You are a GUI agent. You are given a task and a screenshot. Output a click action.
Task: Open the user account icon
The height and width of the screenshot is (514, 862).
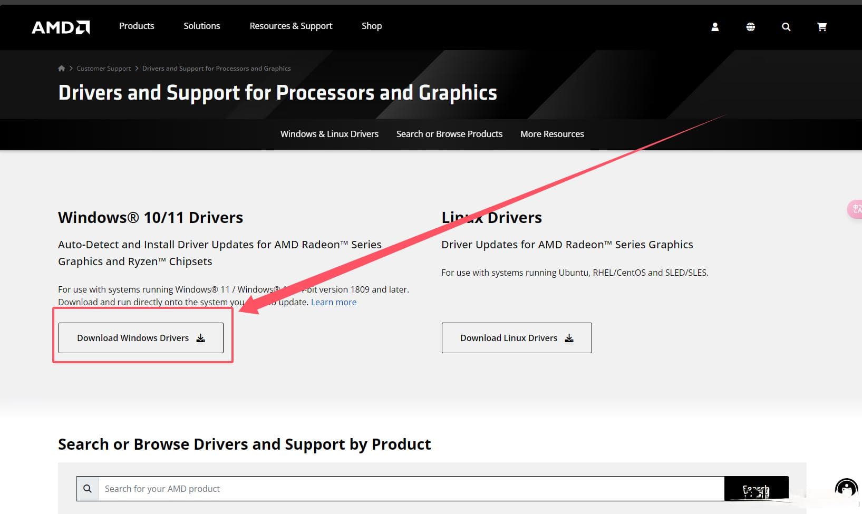[715, 27]
